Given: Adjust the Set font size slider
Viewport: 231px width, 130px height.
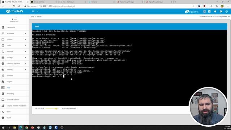Looking at the screenshot, I should click(52, 109).
